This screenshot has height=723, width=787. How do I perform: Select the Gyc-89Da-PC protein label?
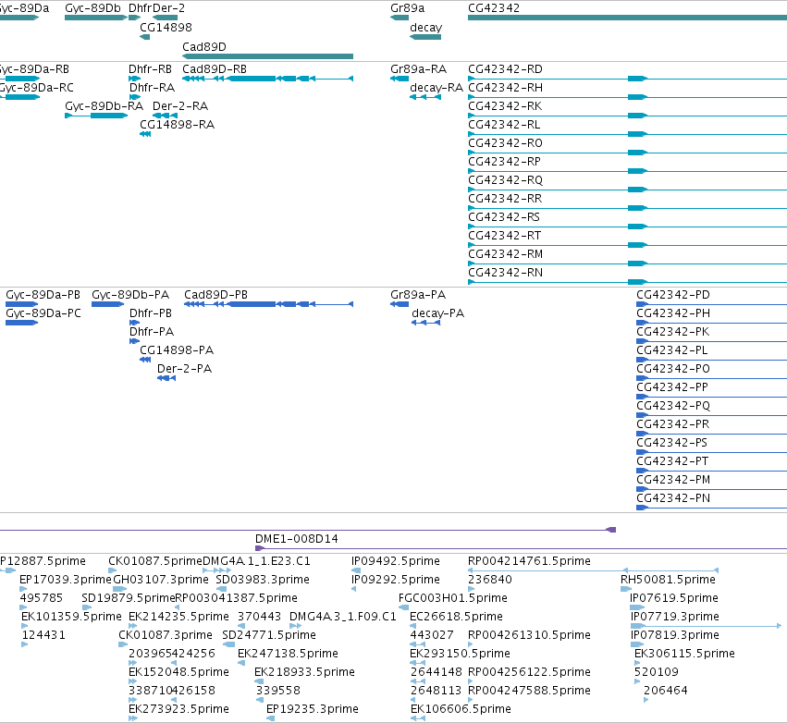[43, 313]
